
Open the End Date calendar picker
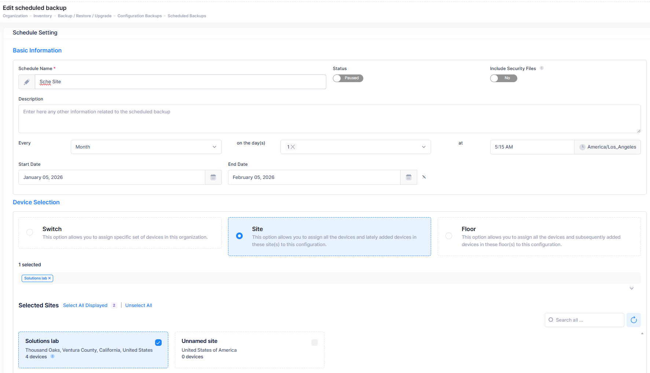(x=408, y=178)
